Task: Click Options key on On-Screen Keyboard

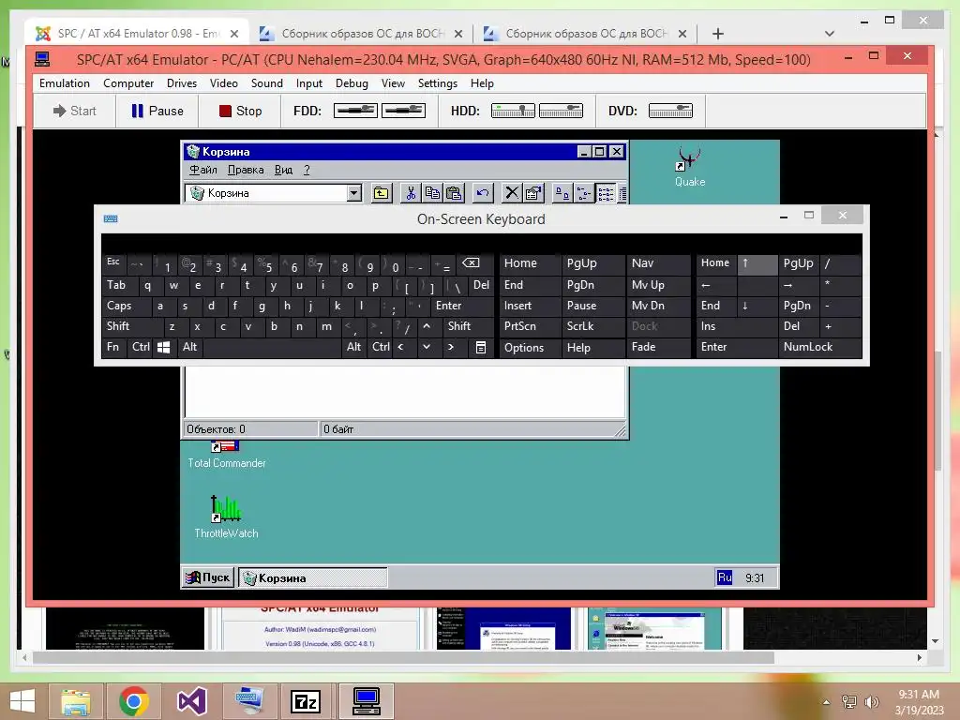Action: (x=531, y=347)
